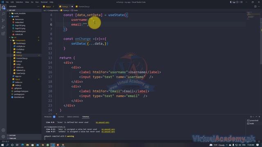262x147 pixels.
Task: Expand the node_modules folder
Action: pos(20,13)
